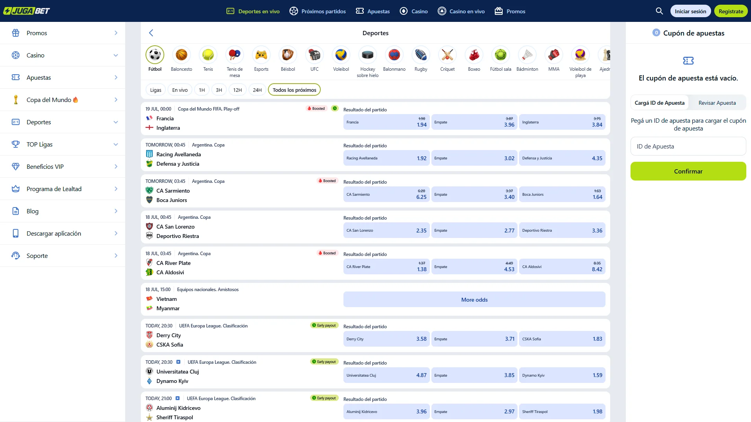Open Promos in the top menu

510,11
